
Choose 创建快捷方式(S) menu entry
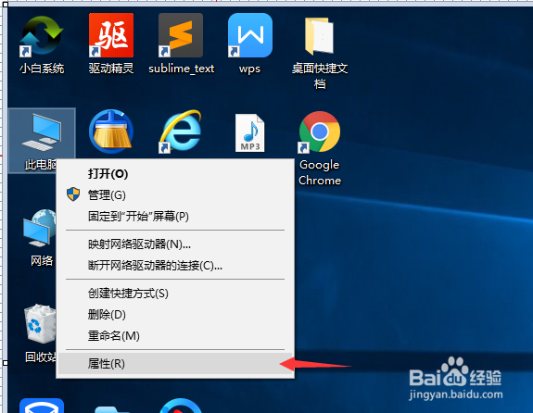175,294
